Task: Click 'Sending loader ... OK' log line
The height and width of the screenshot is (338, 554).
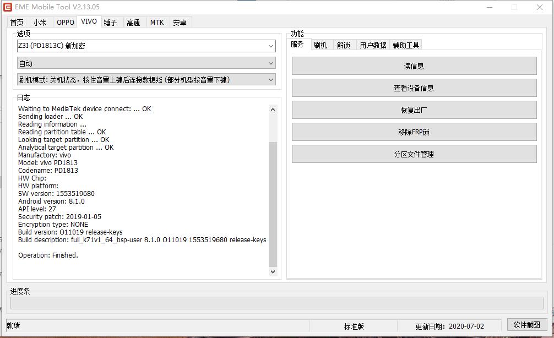Action: [x=51, y=117]
